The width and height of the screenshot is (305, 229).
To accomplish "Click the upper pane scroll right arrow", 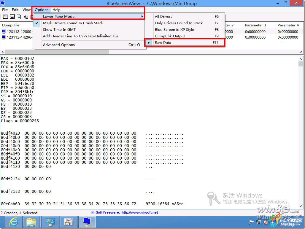I will (301, 52).
